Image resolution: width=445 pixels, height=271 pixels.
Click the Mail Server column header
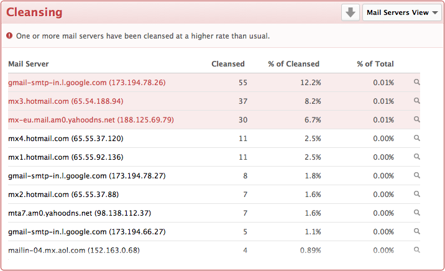coord(29,64)
